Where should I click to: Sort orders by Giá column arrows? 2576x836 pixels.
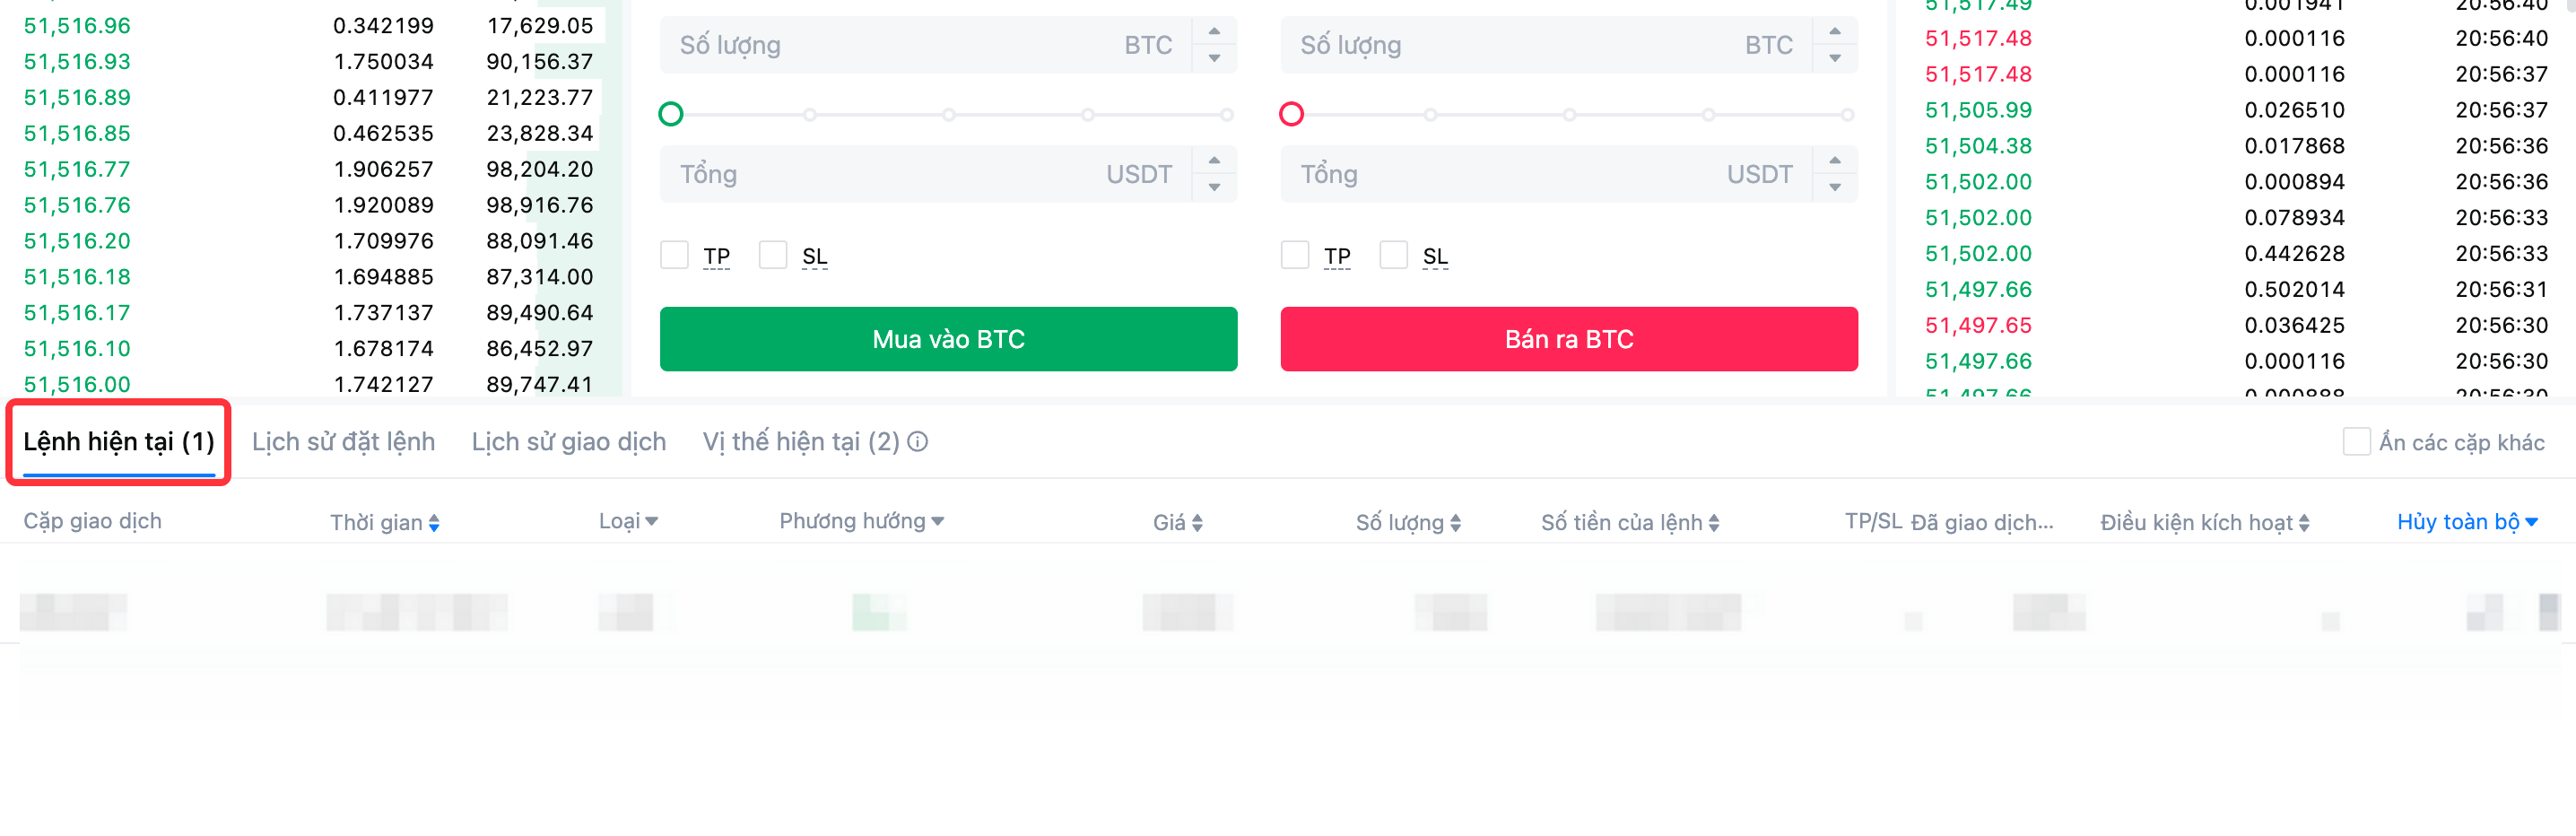(x=1197, y=523)
